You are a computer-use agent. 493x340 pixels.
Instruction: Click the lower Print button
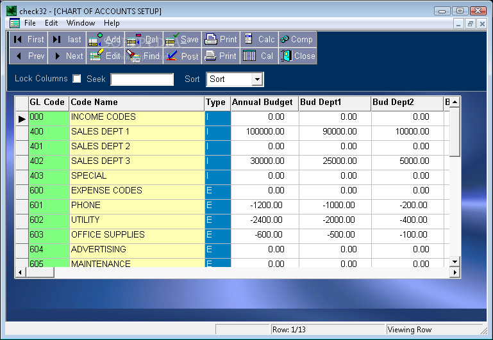(x=221, y=56)
